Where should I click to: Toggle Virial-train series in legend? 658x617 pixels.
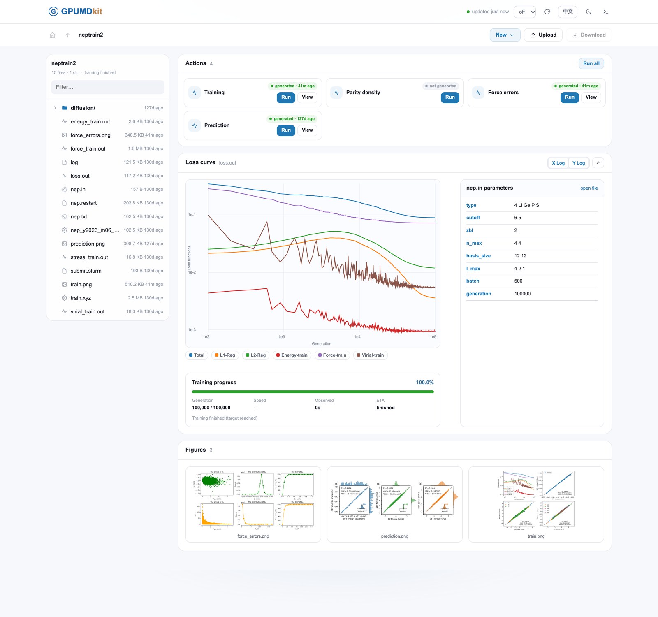click(x=370, y=355)
